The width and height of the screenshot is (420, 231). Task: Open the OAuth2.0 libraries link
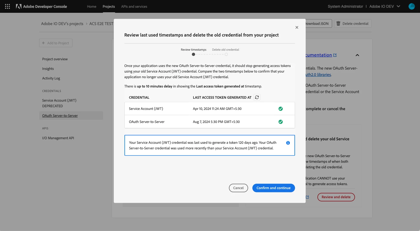pos(318,75)
